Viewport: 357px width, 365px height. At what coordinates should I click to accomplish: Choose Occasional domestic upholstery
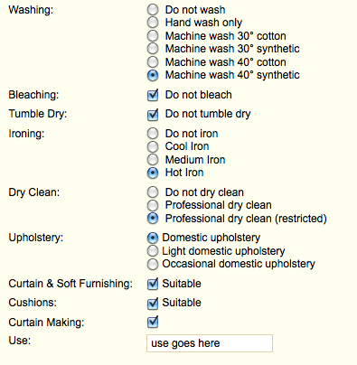(153, 264)
